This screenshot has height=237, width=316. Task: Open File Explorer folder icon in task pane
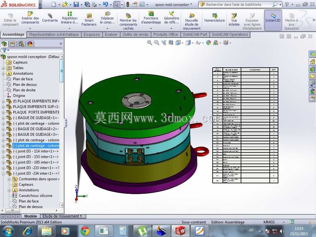pos(312,76)
